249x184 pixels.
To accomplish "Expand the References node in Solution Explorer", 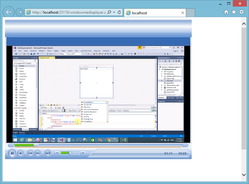I will 162,74.
